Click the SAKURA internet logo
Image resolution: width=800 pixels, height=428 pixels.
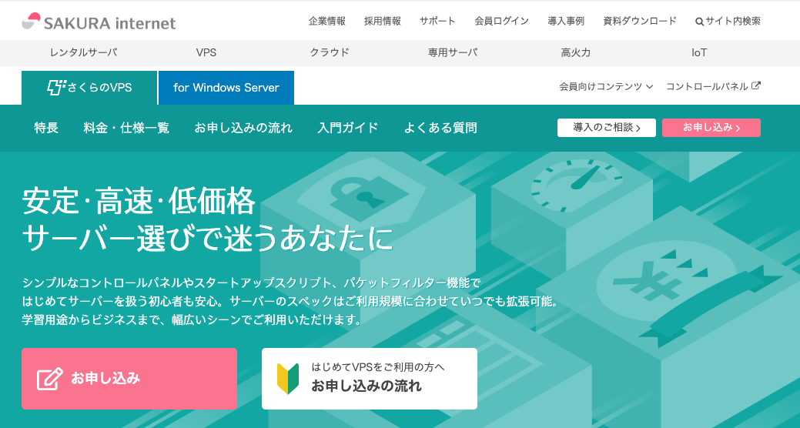(99, 22)
